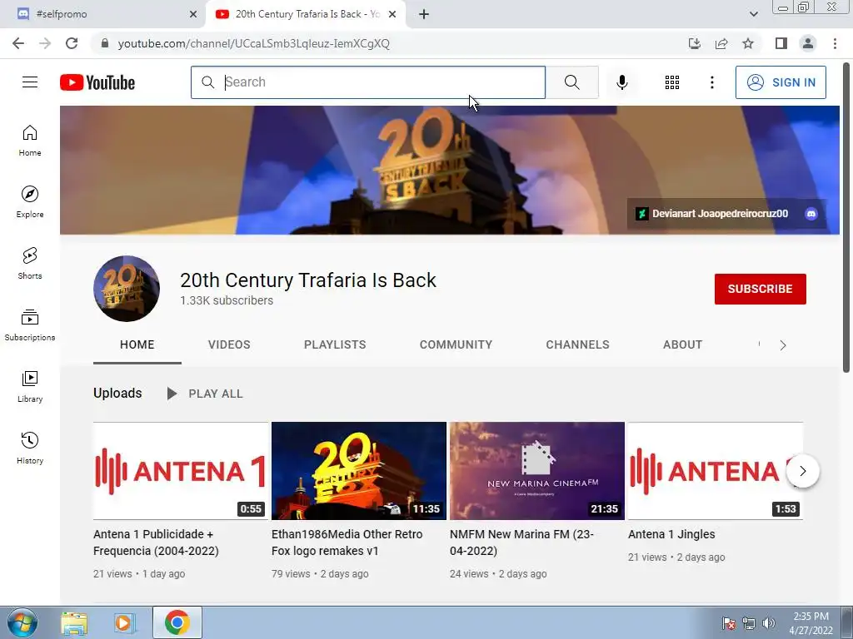
Task: Select the VIDEOS channel tab
Action: (x=229, y=344)
